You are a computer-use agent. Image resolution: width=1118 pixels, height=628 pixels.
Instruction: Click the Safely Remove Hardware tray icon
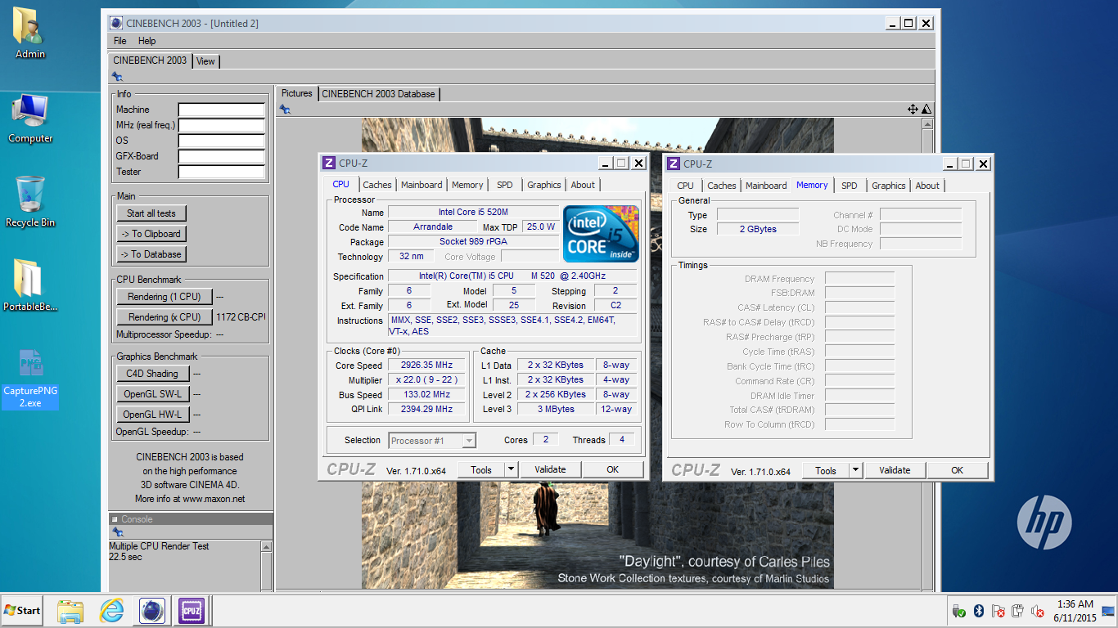959,611
